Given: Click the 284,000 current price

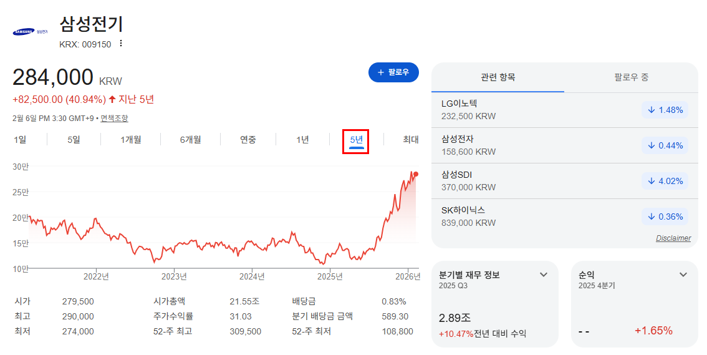Looking at the screenshot, I should (x=53, y=77).
